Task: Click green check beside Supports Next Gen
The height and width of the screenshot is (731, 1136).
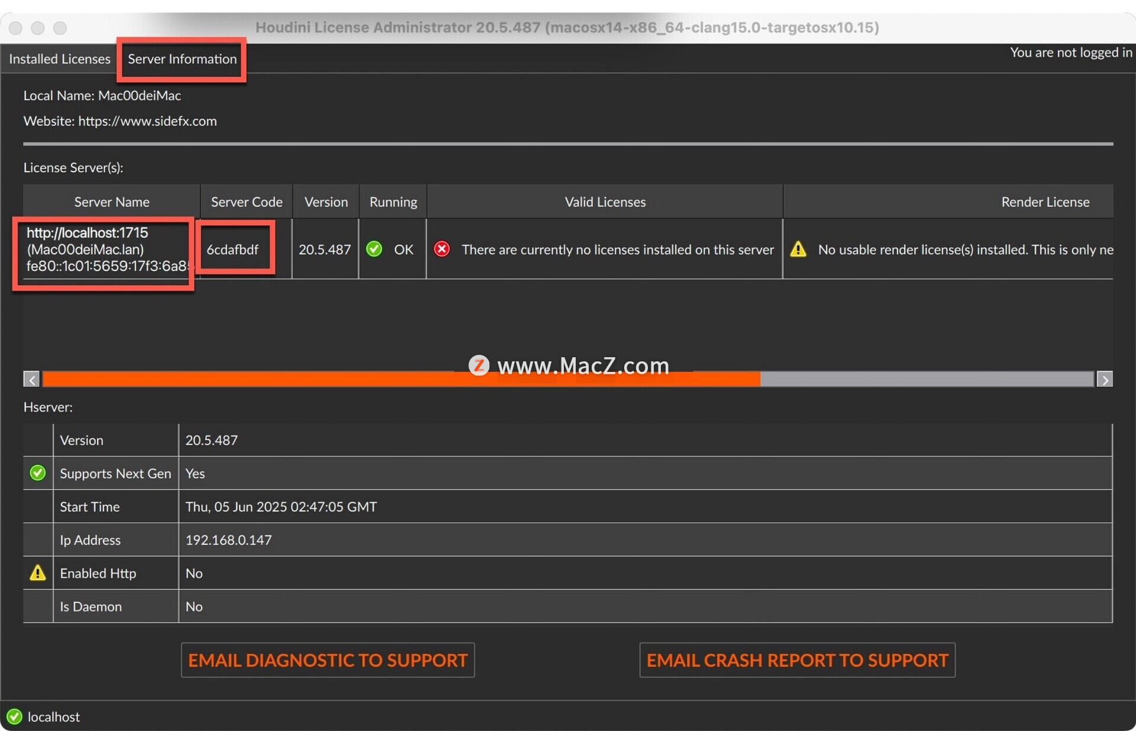Action: pos(37,473)
